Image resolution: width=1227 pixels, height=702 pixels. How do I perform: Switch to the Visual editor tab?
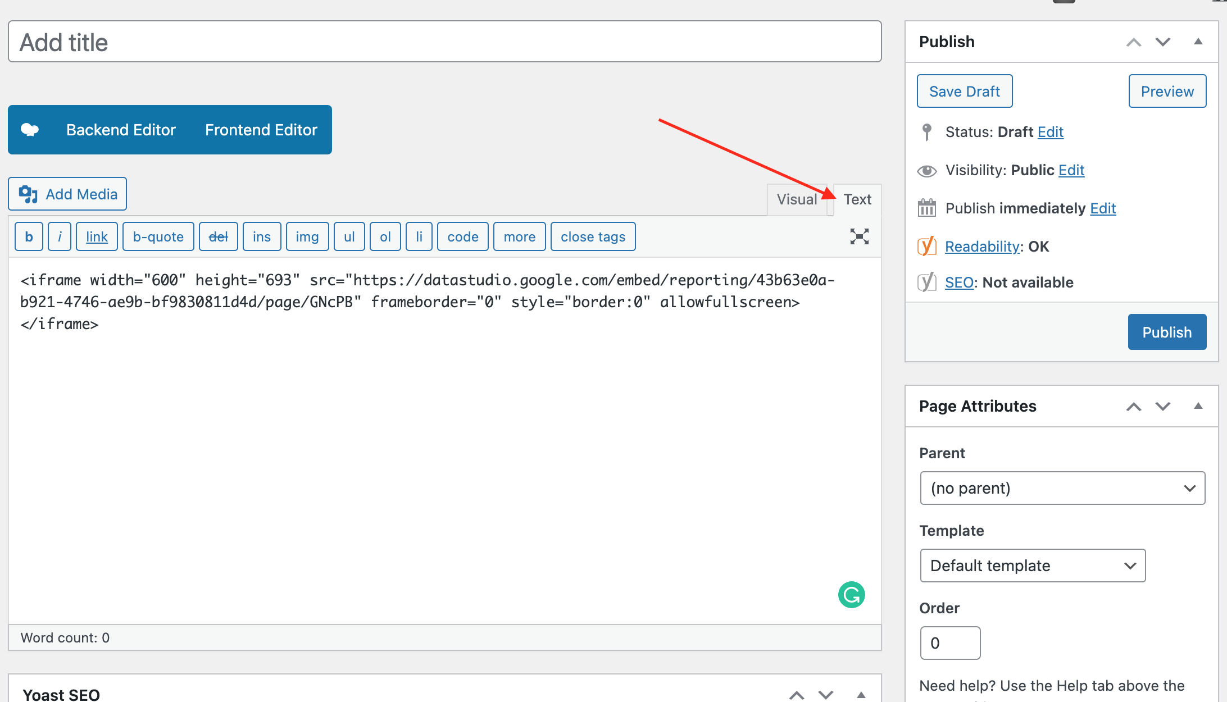pyautogui.click(x=796, y=199)
